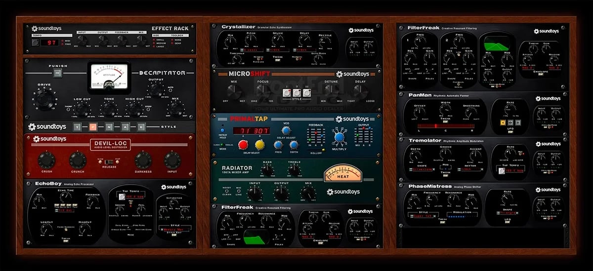The height and width of the screenshot is (271, 593).
Task: Click the PrimalTap Repeat Hold button
Action: click(x=222, y=131)
